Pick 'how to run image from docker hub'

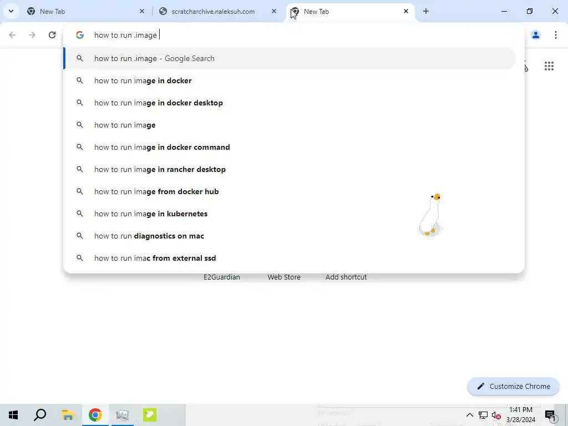pos(290,191)
